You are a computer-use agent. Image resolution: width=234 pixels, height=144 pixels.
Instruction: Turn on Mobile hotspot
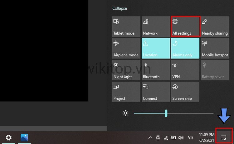[x=215, y=48]
